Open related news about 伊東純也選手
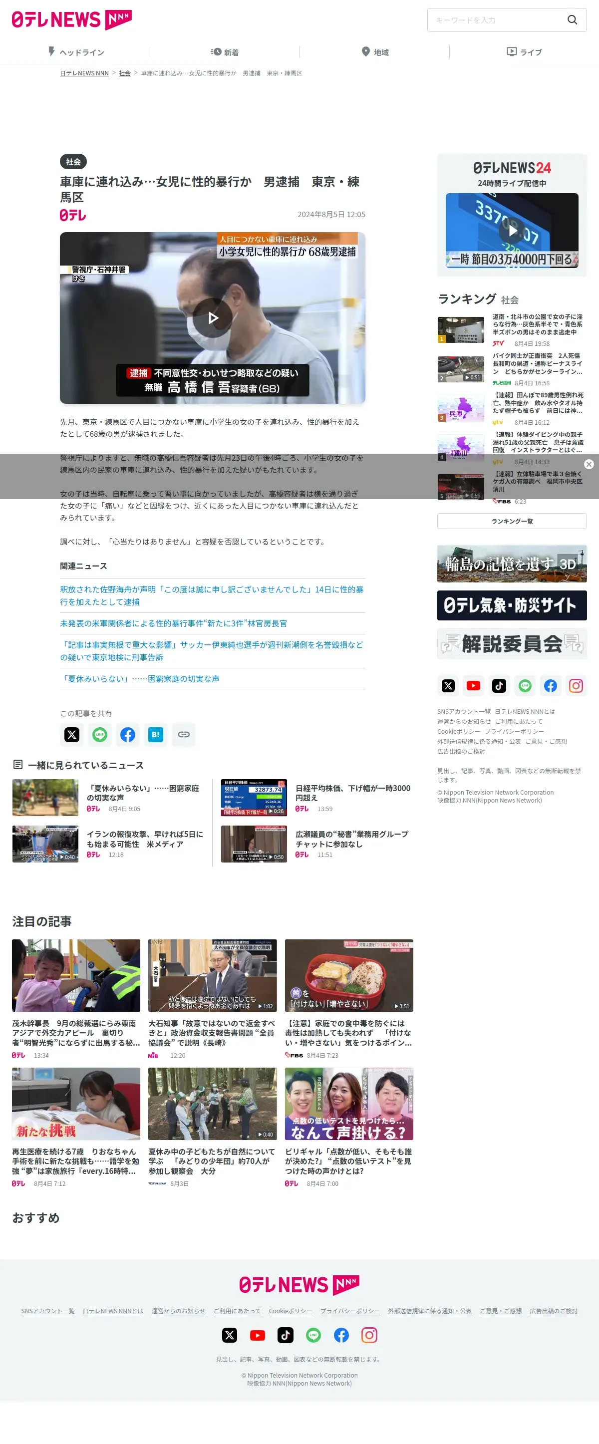The height and width of the screenshot is (1444, 599). click(212, 651)
